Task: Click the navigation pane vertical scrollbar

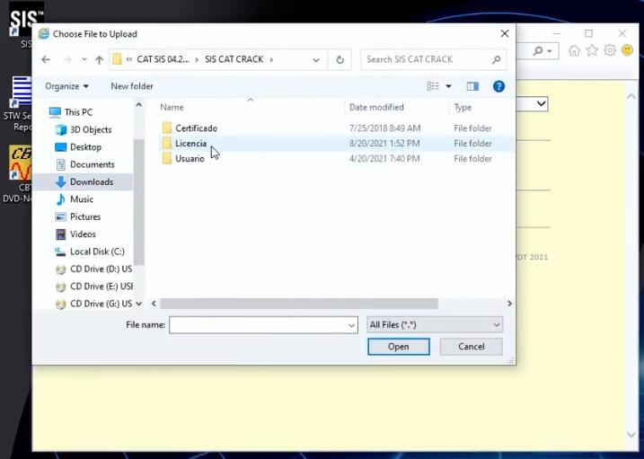Action: point(139,202)
